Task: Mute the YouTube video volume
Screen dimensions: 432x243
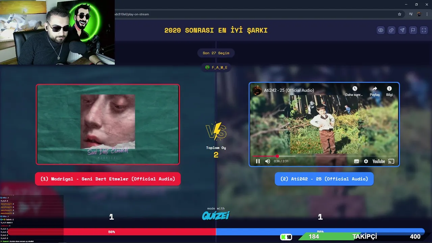Action: click(268, 161)
